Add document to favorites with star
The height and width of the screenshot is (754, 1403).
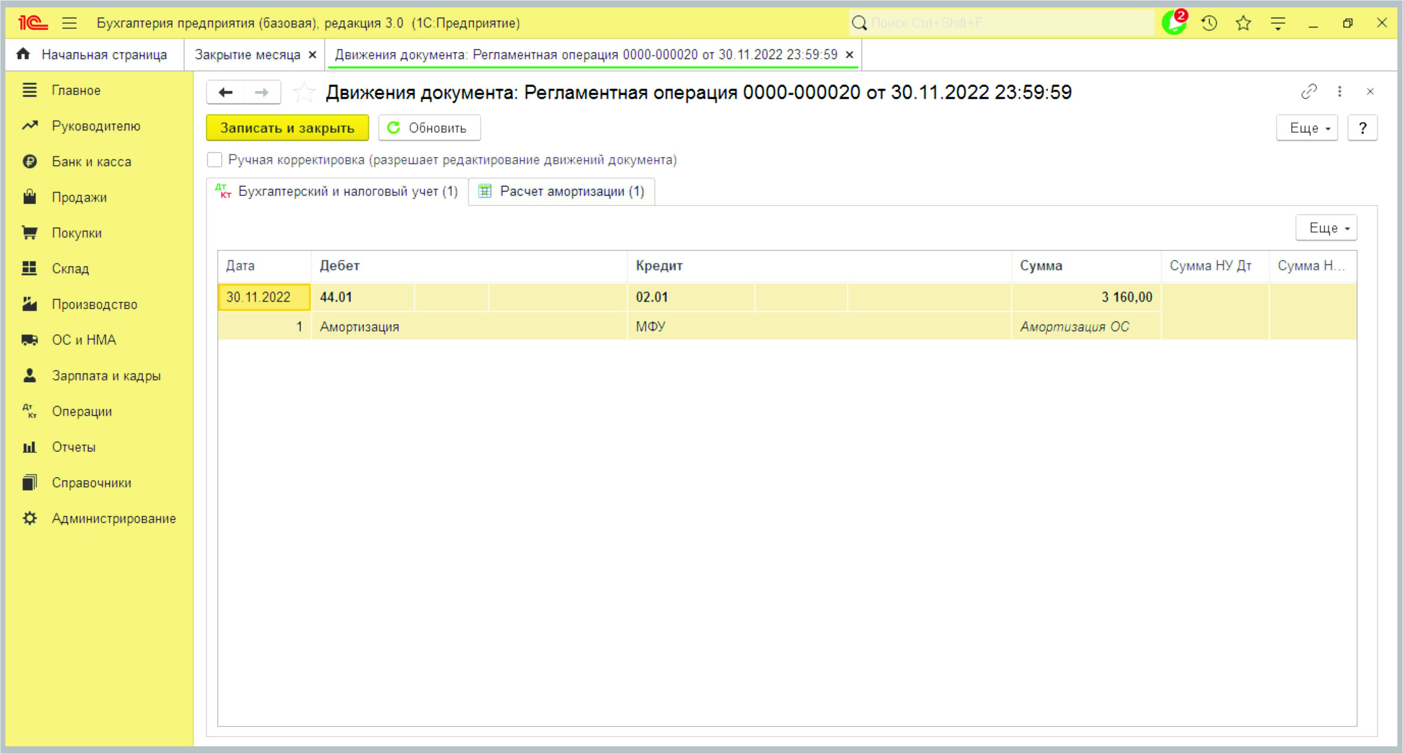pos(303,92)
